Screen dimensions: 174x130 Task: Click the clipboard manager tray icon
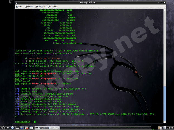(160, 128)
